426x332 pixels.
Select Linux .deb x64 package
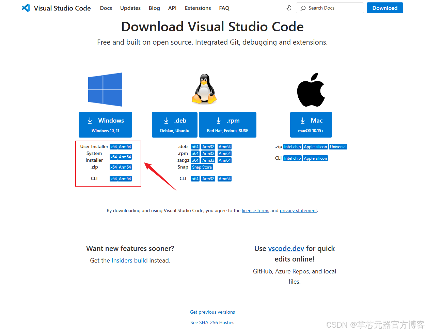point(195,147)
